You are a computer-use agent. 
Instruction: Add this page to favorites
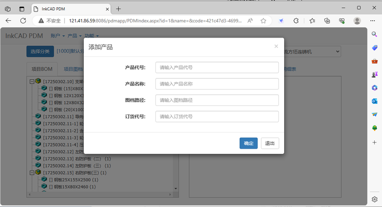263,21
